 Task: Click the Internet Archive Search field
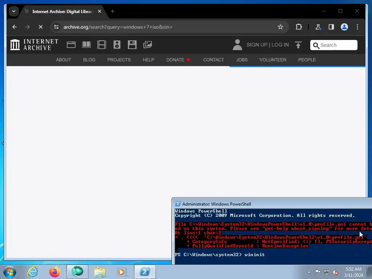(334, 45)
